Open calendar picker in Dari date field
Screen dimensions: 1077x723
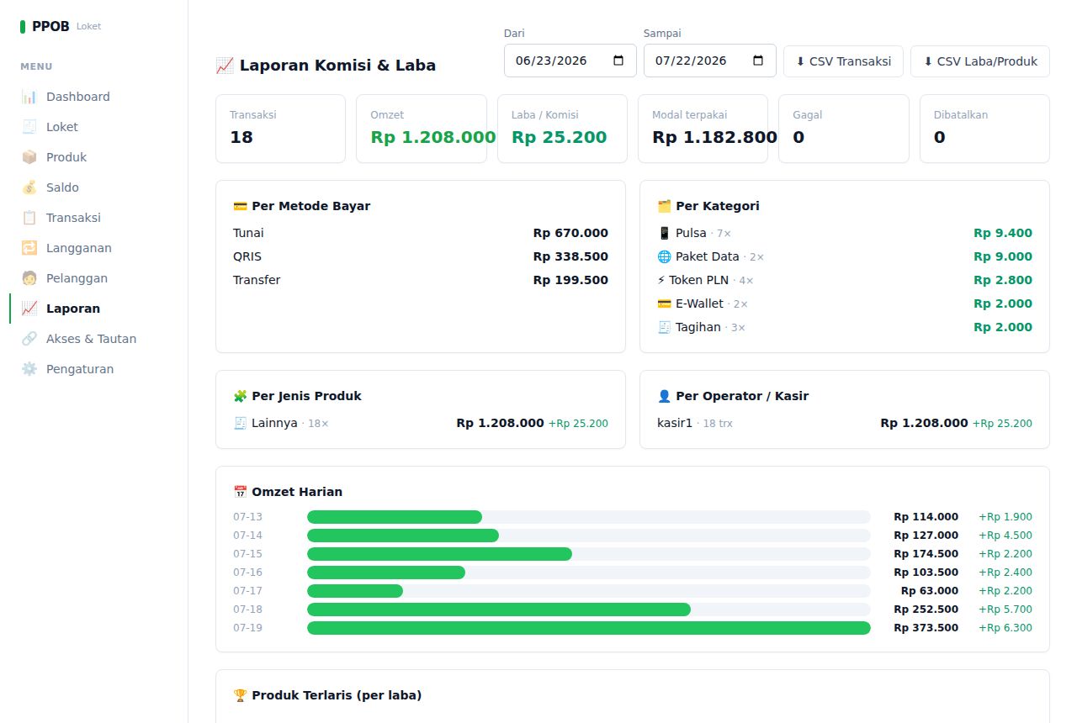pyautogui.click(x=618, y=61)
